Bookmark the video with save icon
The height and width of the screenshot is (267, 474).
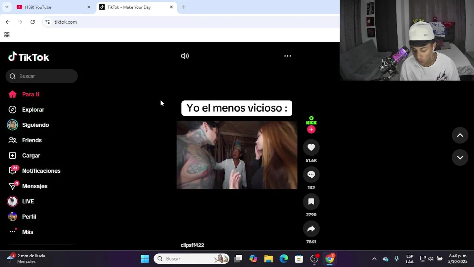pyautogui.click(x=311, y=202)
